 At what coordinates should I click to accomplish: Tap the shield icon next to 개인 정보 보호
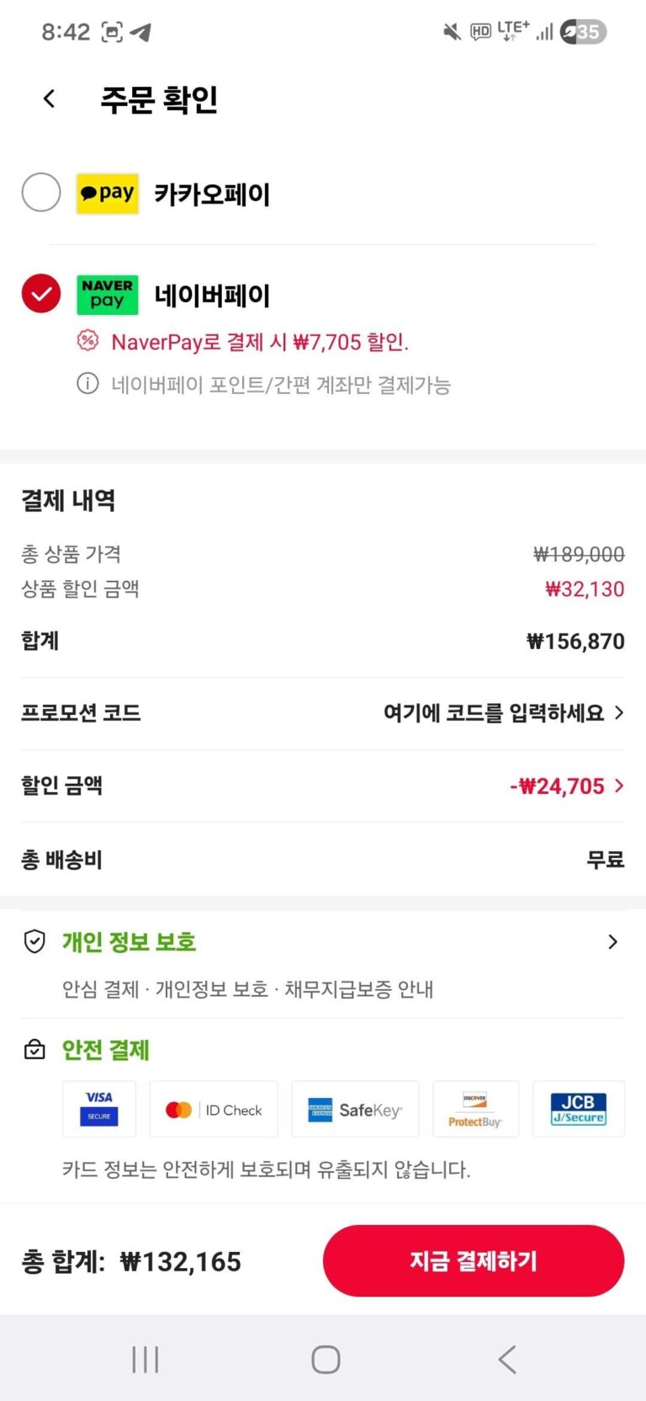click(x=34, y=941)
